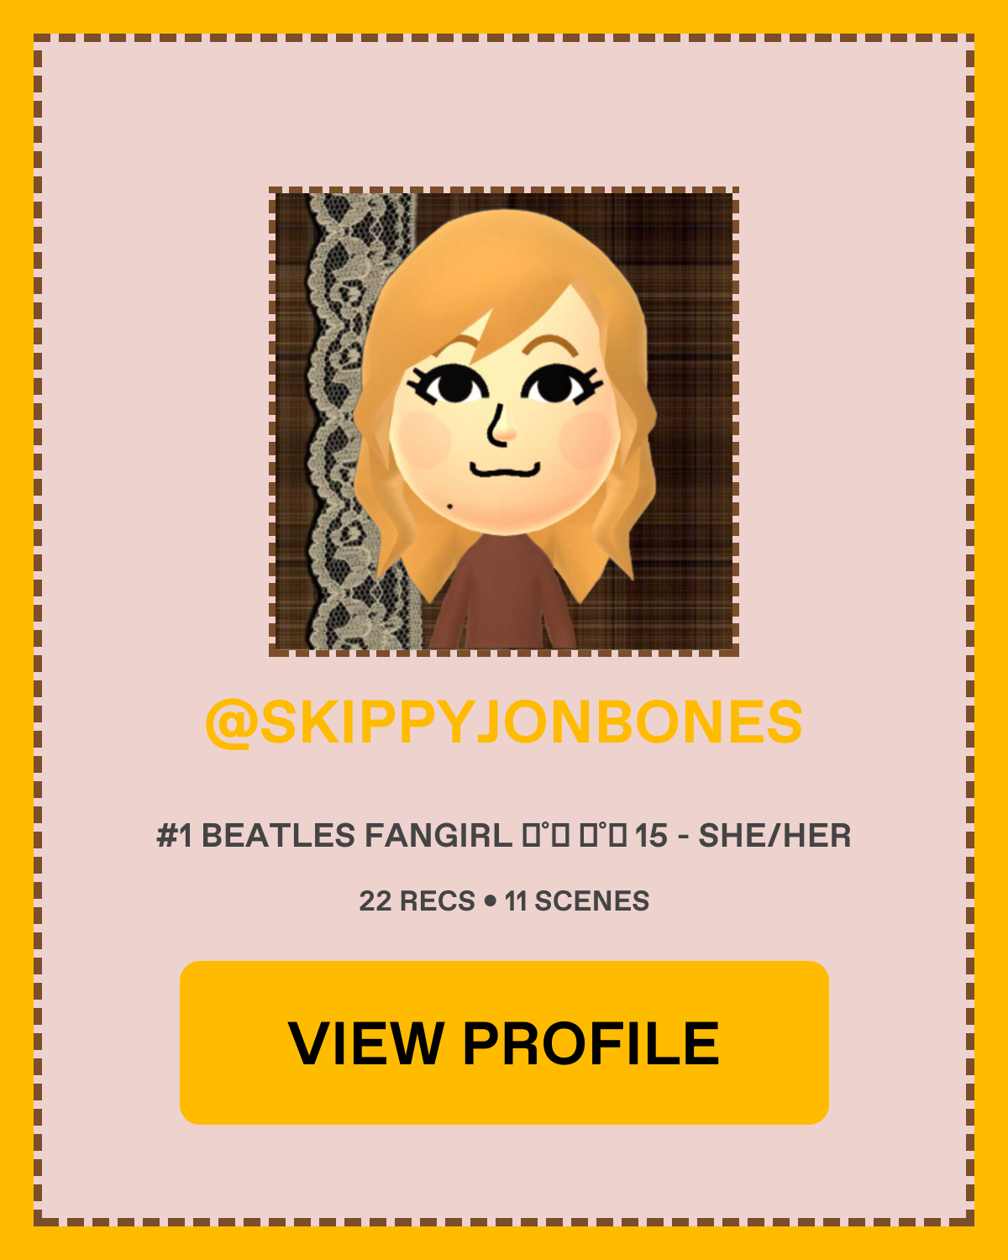
Task: Click the Mii's smiling mouth
Action: pos(503,469)
